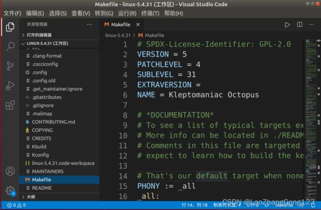Open the MAINTAINERS file

click(x=59, y=171)
